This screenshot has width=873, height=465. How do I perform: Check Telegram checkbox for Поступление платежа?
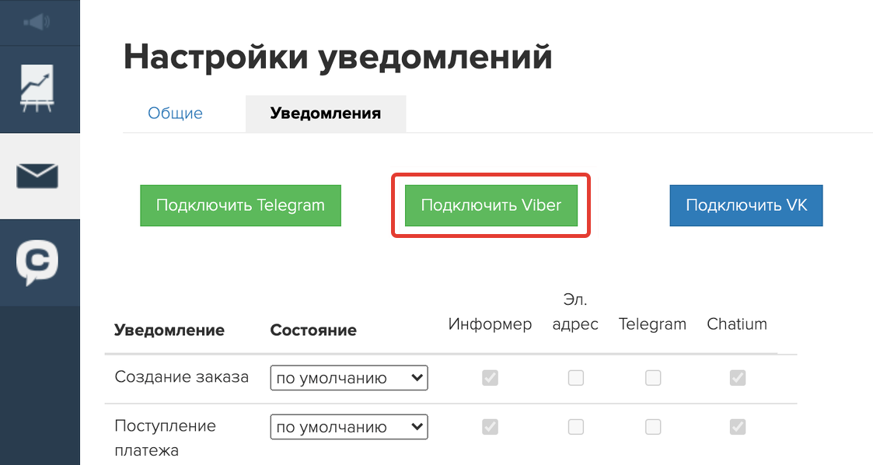tap(653, 427)
